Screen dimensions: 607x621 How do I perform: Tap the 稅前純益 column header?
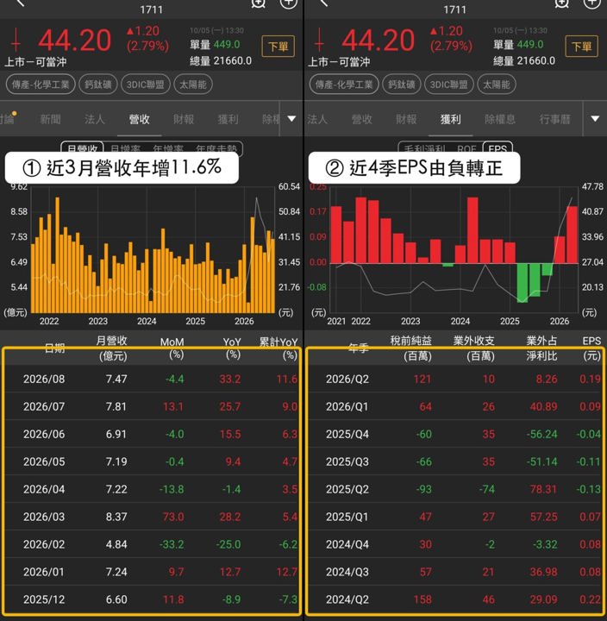[411, 348]
